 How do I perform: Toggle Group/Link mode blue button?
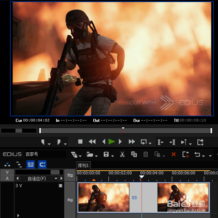[x=31, y=164]
